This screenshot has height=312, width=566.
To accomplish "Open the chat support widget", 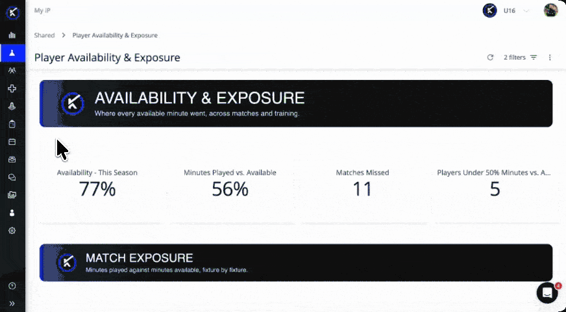I will pyautogui.click(x=547, y=292).
